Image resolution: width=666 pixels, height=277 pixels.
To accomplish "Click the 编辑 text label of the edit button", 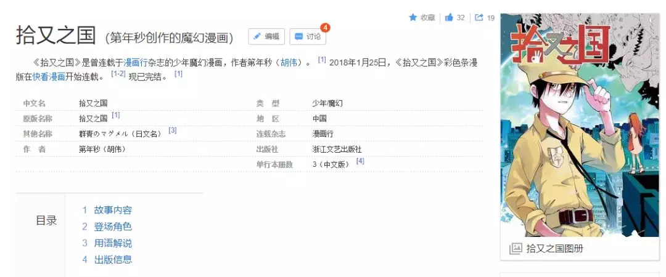I will pyautogui.click(x=272, y=36).
